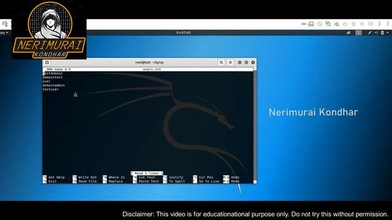Click the 'Write Out' shortcut label
392x220 pixels.
click(88, 177)
